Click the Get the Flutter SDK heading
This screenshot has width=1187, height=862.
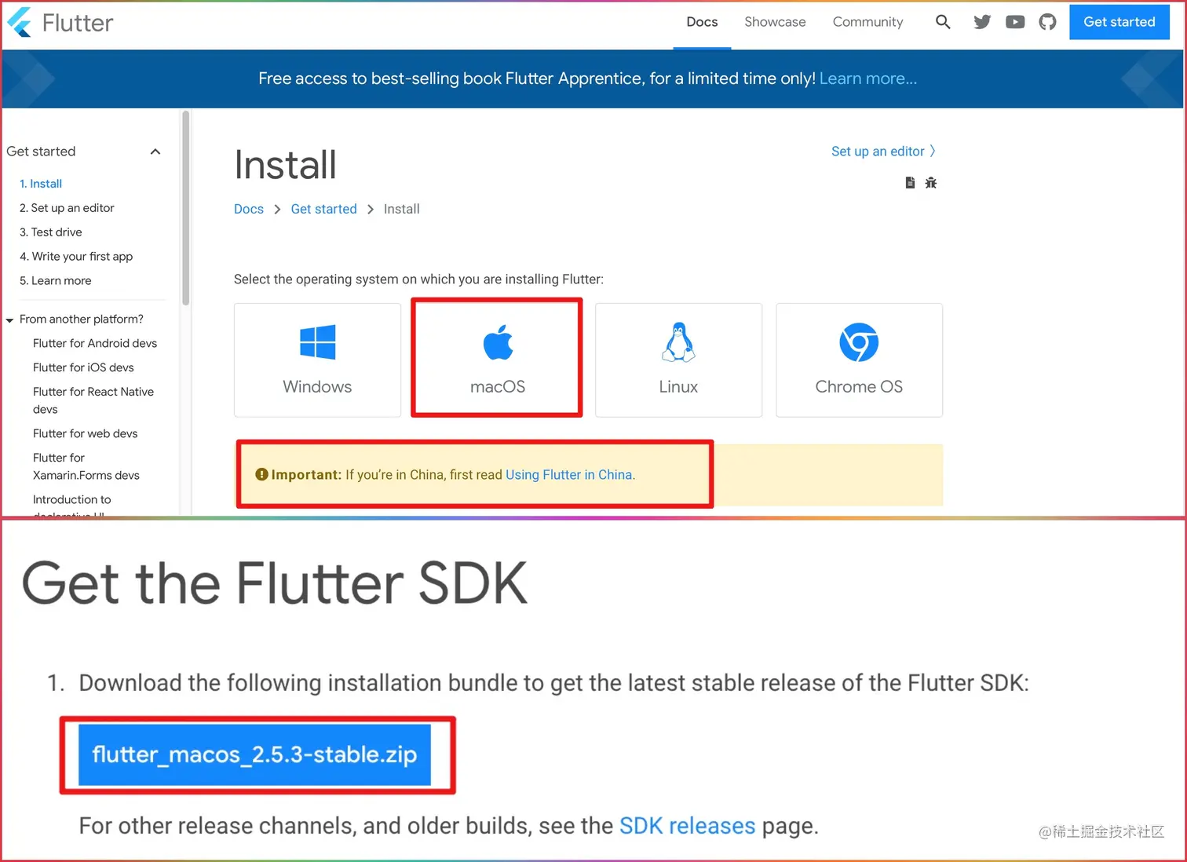click(275, 583)
